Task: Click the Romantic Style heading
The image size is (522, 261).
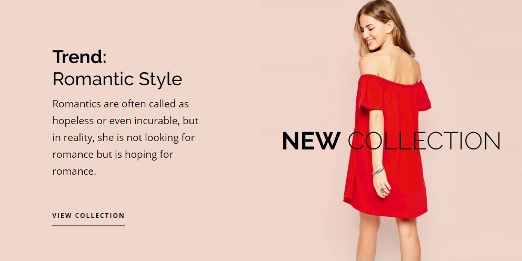Action: (117, 79)
